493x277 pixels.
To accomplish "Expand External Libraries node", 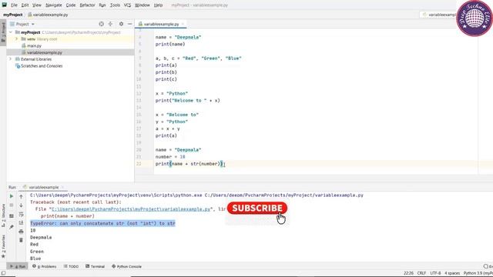I will tap(10, 59).
